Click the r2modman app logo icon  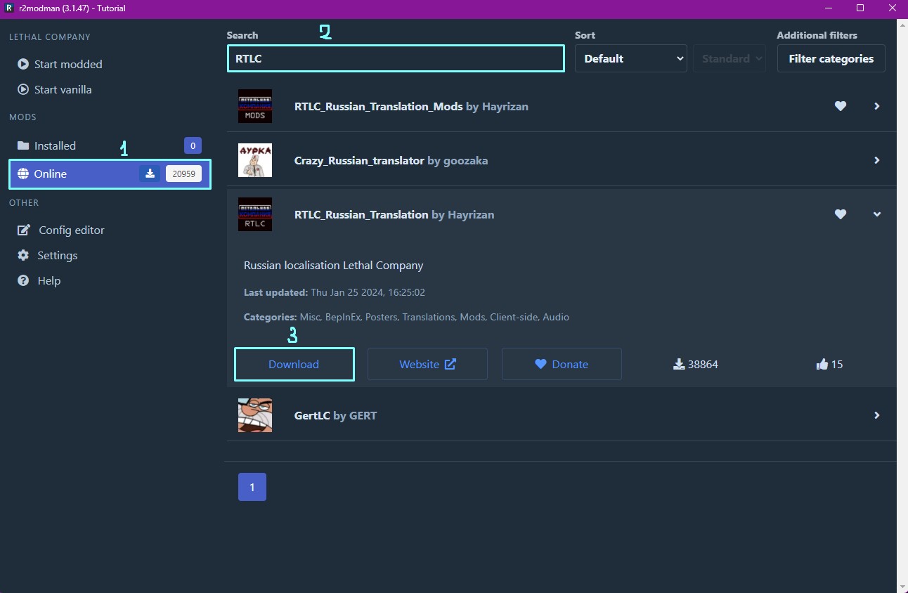tap(9, 8)
